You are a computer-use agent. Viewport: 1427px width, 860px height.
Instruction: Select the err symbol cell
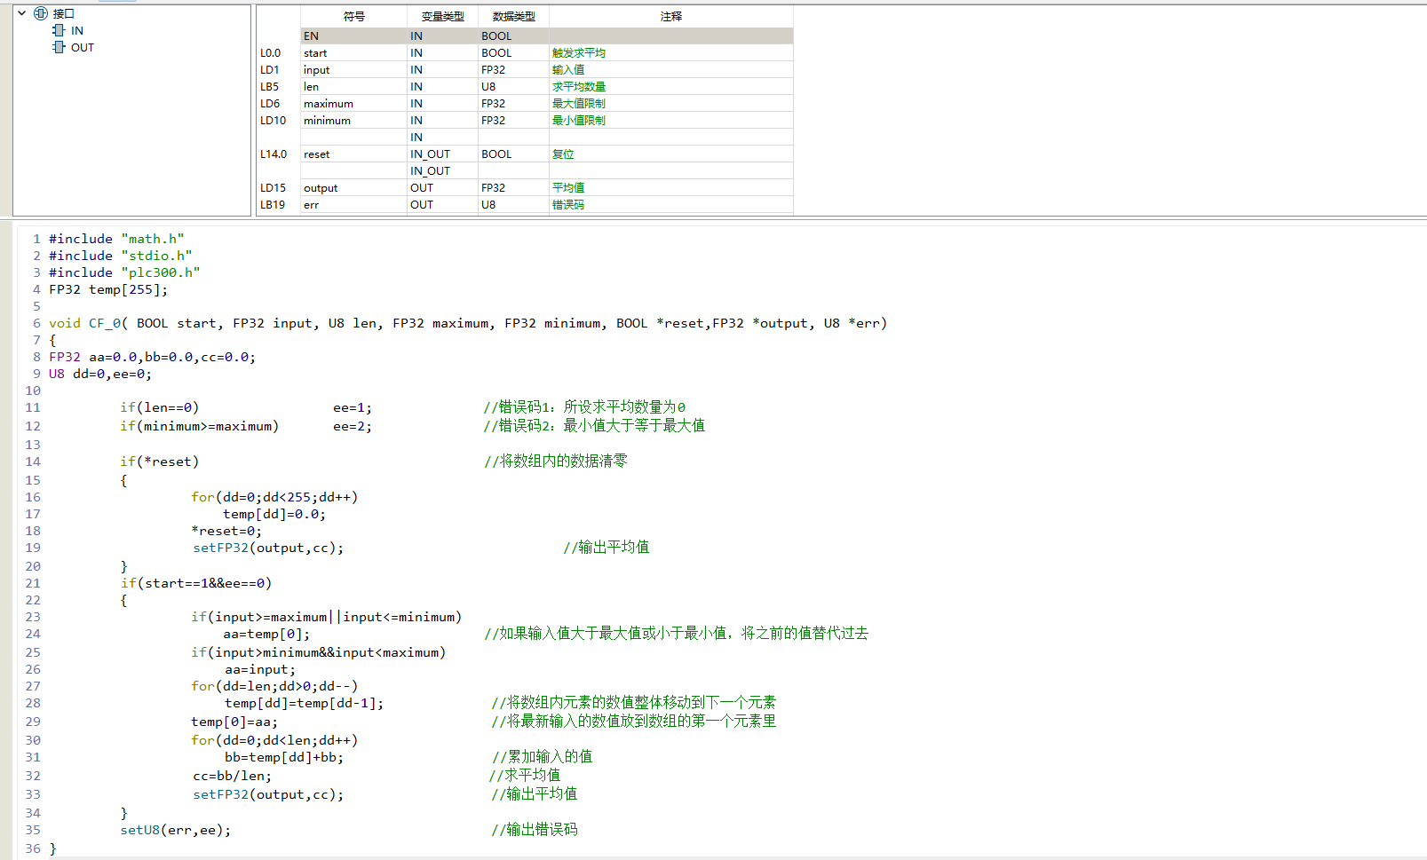click(354, 204)
